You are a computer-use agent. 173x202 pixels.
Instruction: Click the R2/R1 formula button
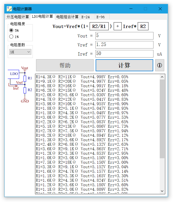click(99, 26)
